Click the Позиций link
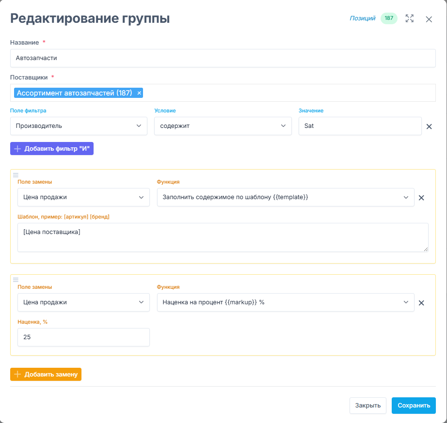Image resolution: width=447 pixels, height=423 pixels. pyautogui.click(x=362, y=18)
